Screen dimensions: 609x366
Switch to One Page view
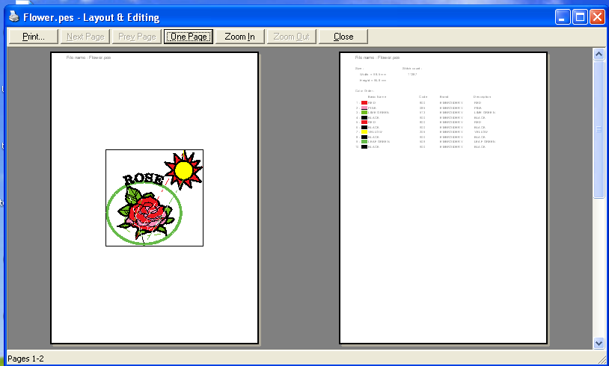pos(189,37)
